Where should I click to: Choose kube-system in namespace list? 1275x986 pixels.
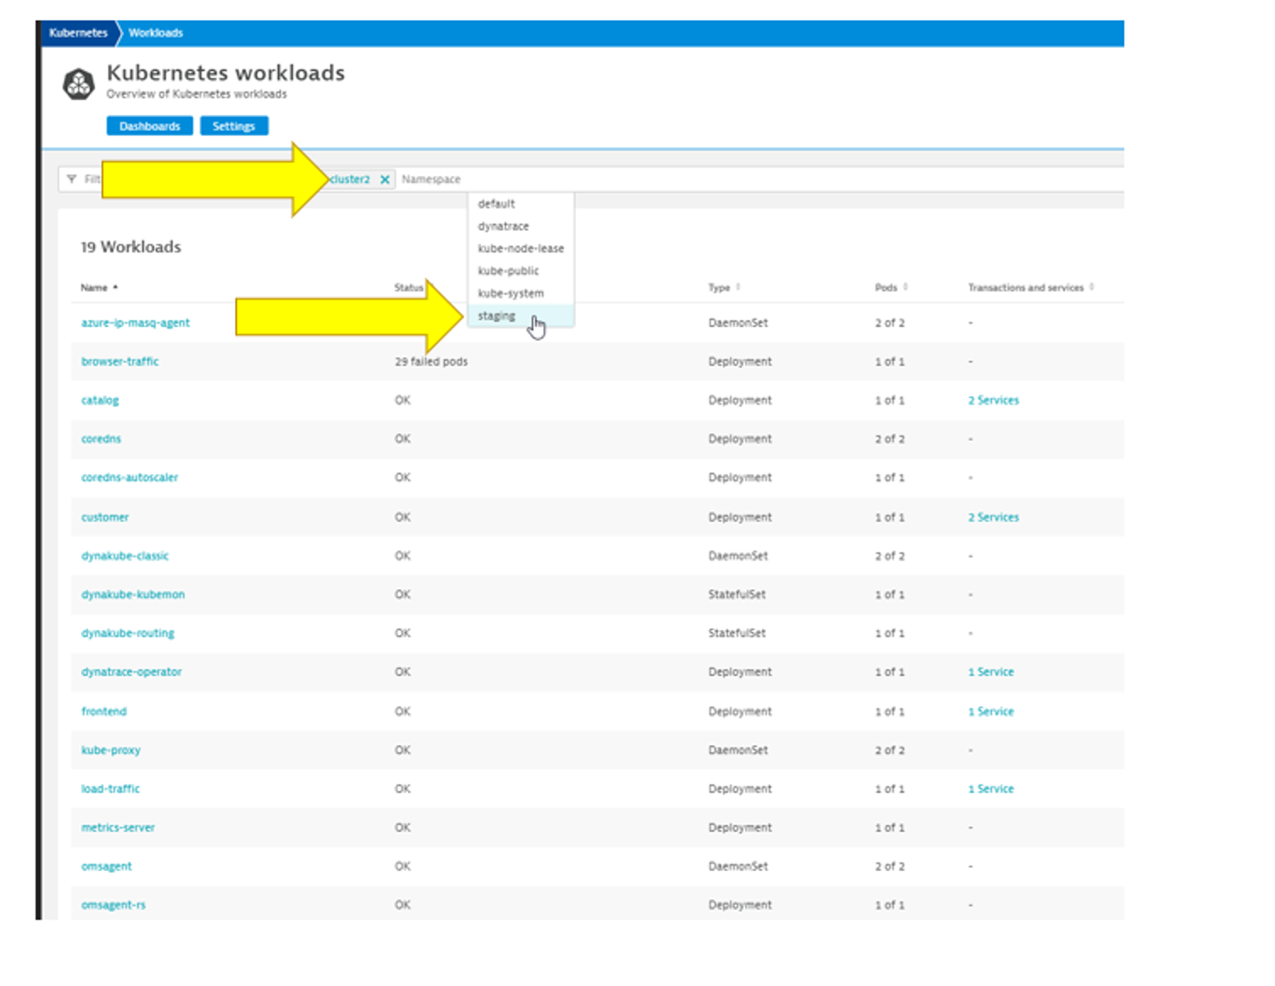pyautogui.click(x=510, y=293)
